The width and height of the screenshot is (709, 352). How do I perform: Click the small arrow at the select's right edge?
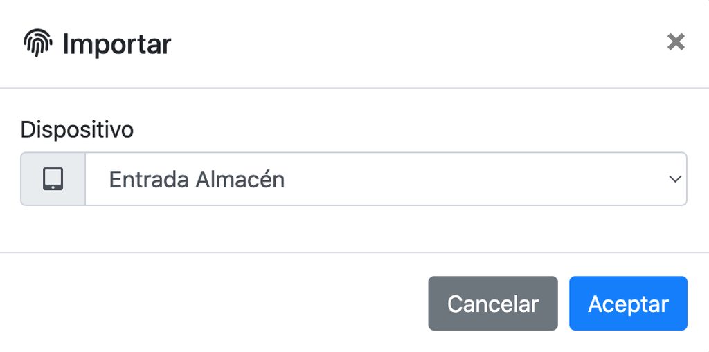coord(675,179)
